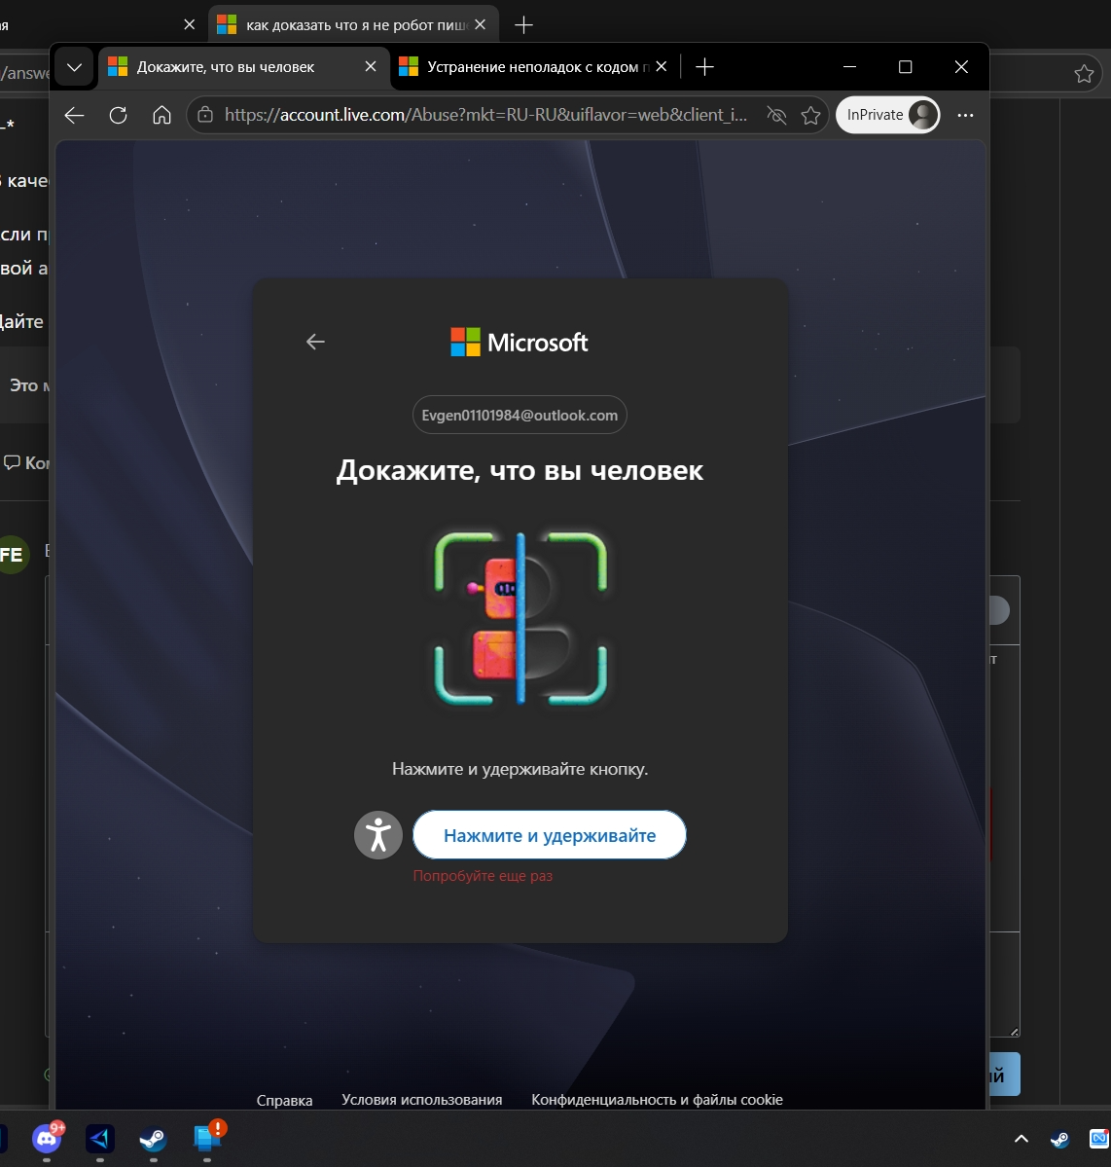Click the address bar URL
This screenshot has width=1111, height=1167.
[485, 115]
